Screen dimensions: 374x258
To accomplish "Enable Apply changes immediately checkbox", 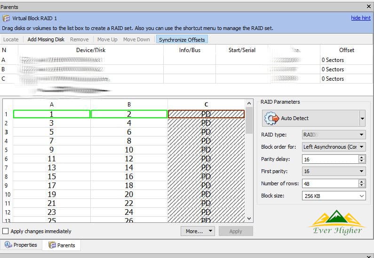I will point(6,231).
